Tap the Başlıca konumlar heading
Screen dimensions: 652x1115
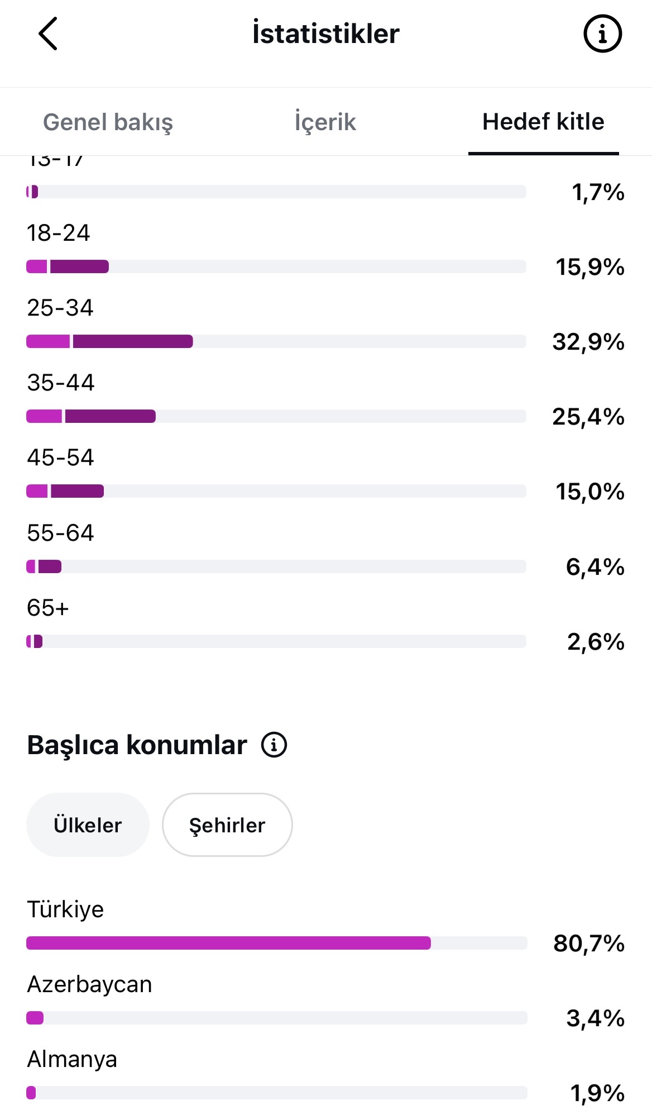coord(137,745)
